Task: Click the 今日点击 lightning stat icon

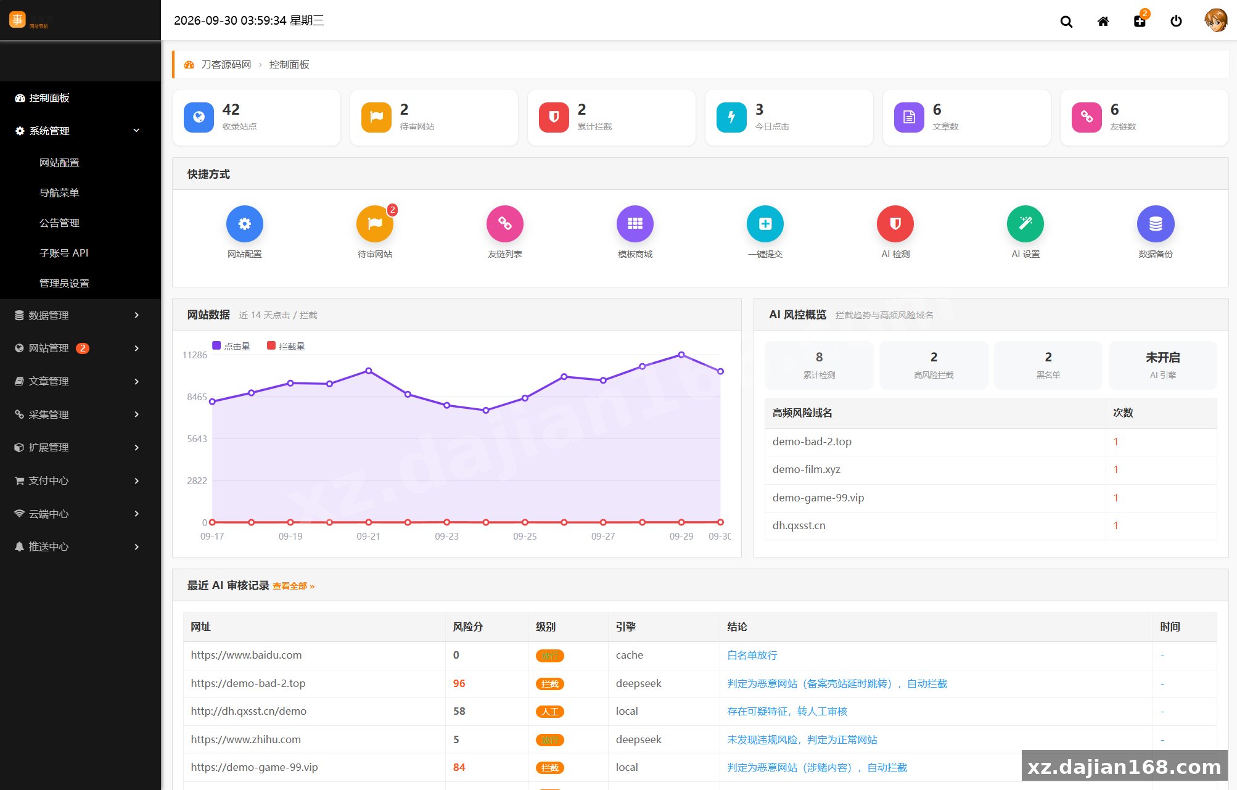Action: (732, 117)
